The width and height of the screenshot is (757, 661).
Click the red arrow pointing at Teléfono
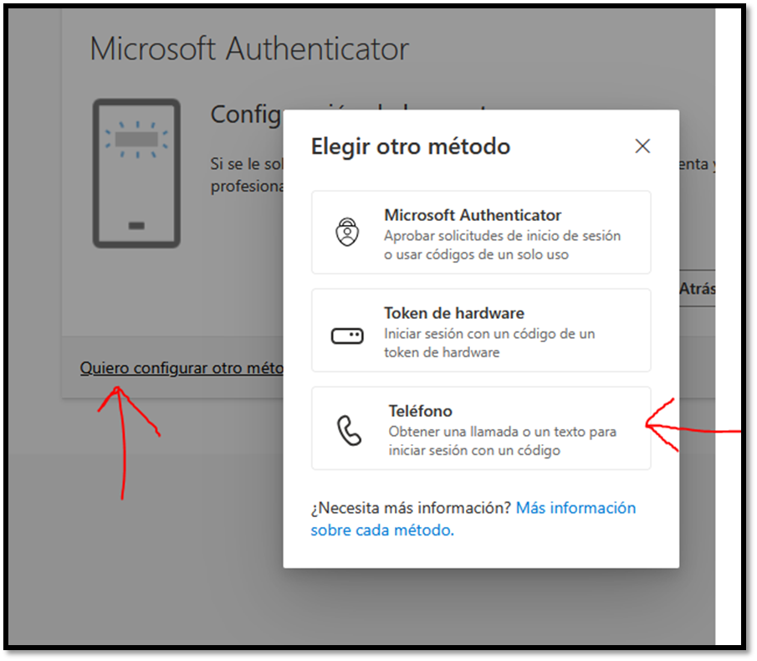(693, 426)
